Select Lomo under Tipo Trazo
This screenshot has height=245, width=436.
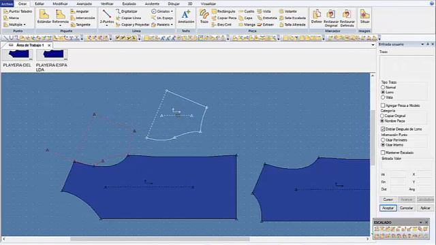(383, 93)
